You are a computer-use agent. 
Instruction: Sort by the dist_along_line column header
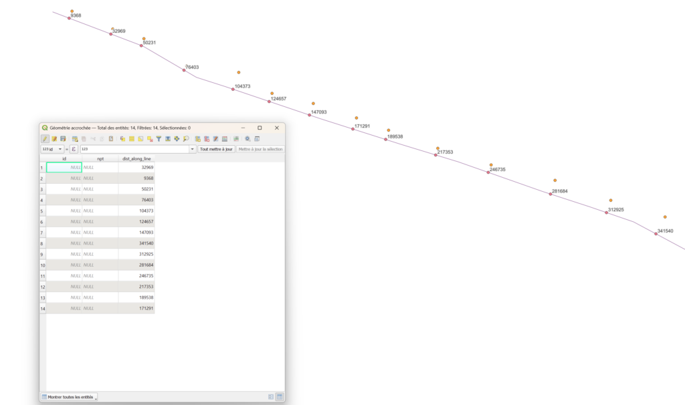[136, 158]
